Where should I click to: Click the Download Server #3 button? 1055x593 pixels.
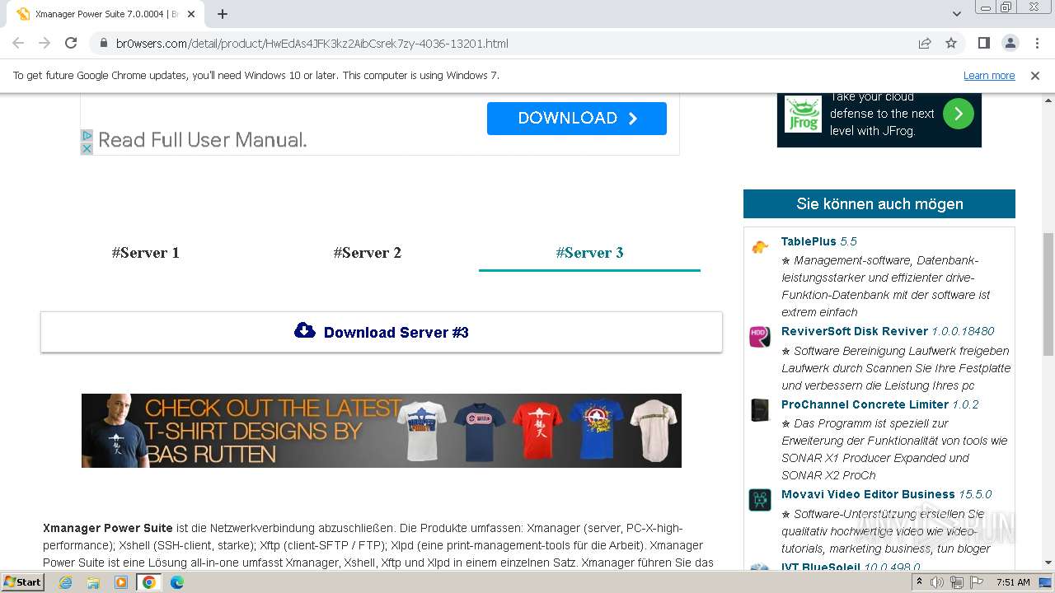coord(382,332)
